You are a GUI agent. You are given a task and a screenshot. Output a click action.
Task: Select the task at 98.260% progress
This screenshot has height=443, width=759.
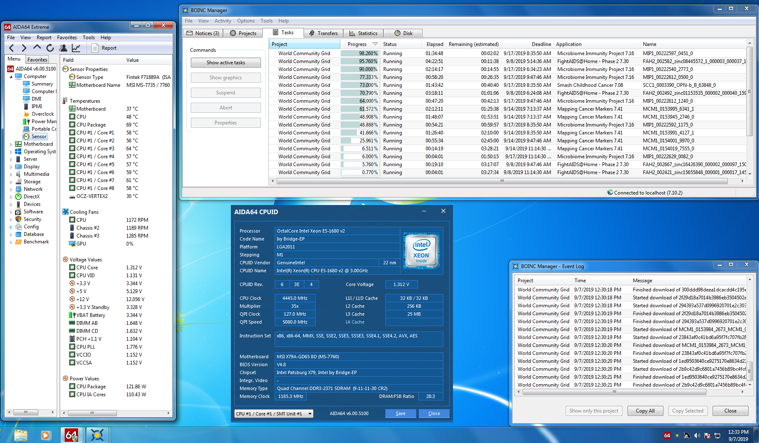tap(508, 53)
